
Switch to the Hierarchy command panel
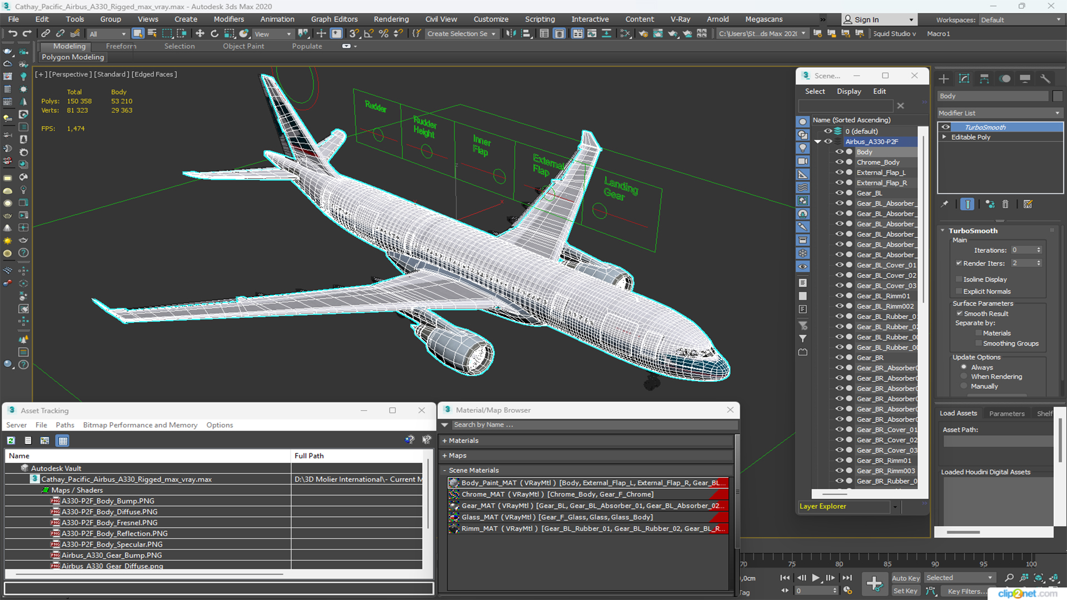(x=984, y=78)
